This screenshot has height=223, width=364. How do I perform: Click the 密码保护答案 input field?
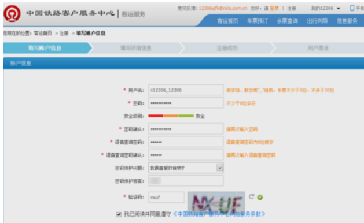tap(186, 181)
